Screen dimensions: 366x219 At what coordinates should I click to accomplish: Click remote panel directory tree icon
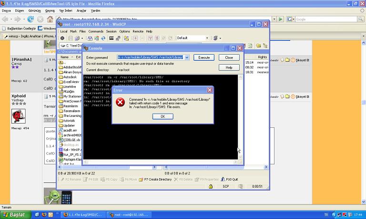[x=265, y=46]
